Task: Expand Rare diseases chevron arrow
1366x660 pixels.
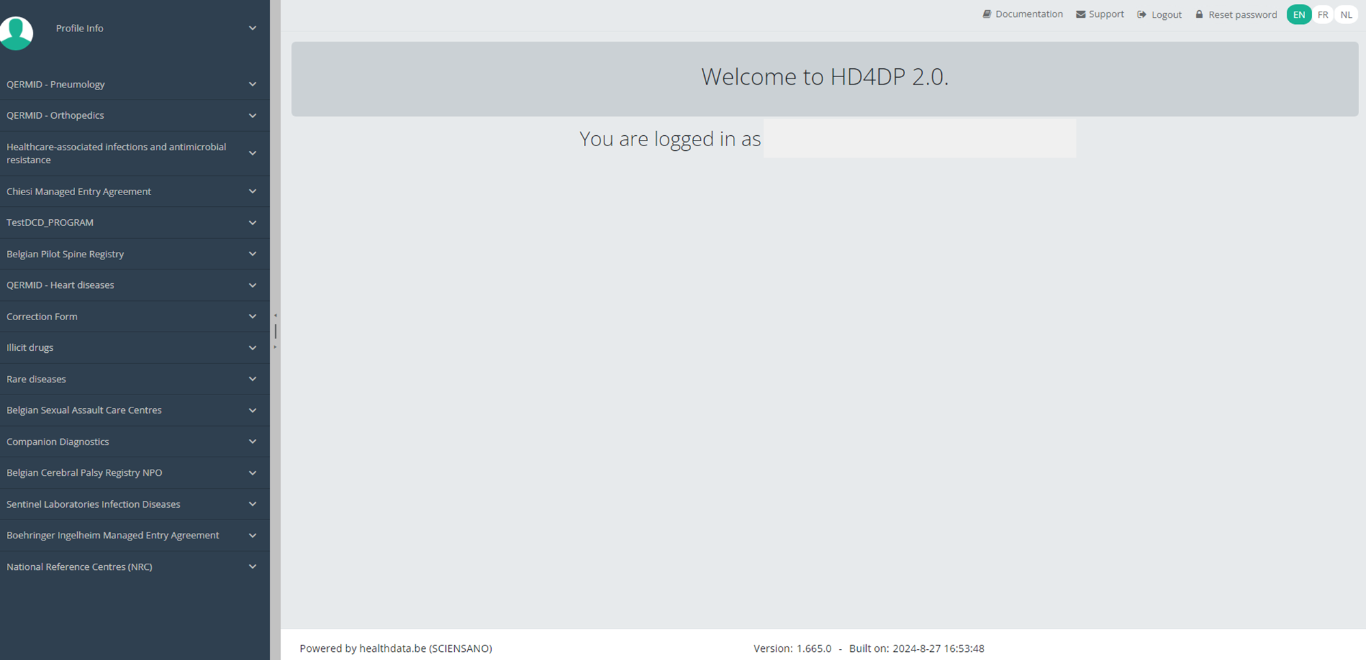Action: tap(253, 379)
